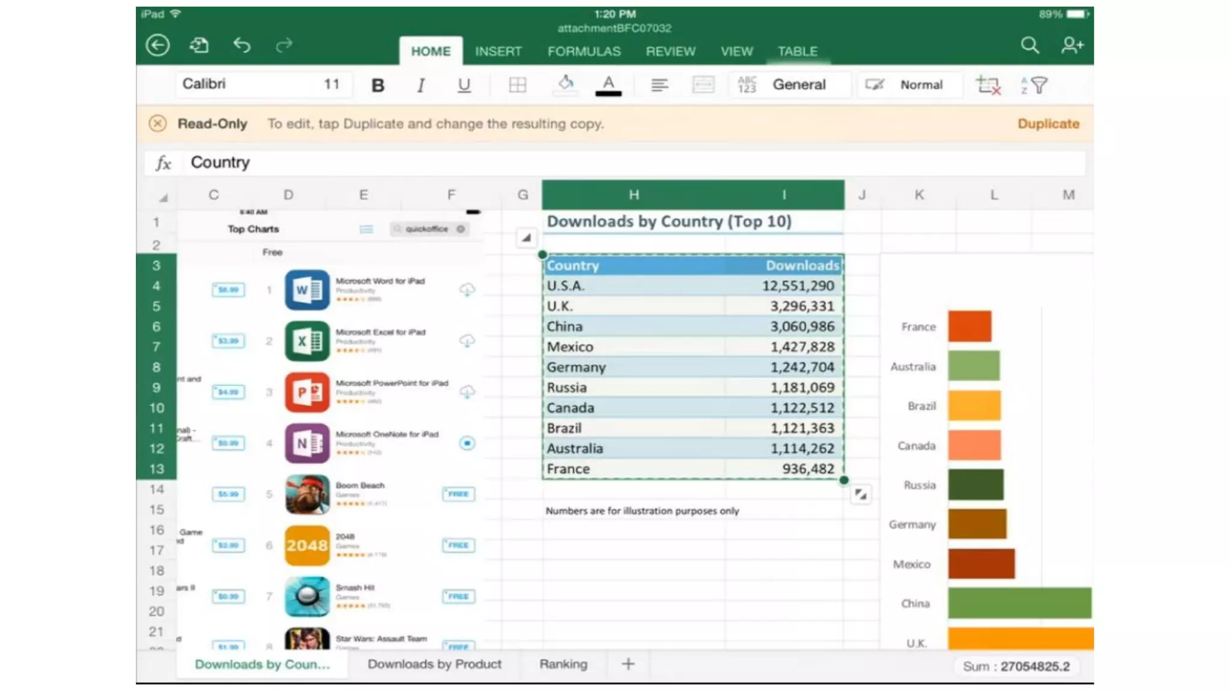The width and height of the screenshot is (1230, 691).
Task: Open the cell borders icon
Action: pos(517,85)
